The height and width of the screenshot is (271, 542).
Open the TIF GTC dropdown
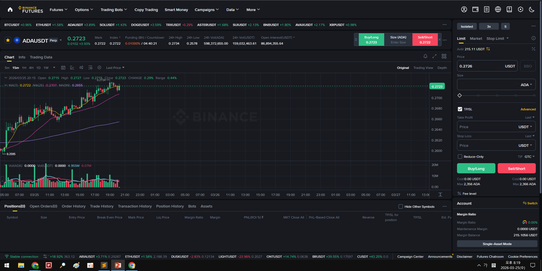click(x=529, y=157)
